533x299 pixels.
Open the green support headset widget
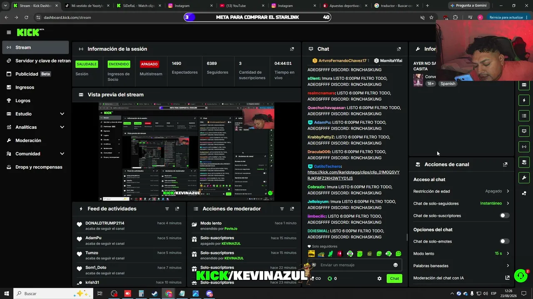(521, 275)
